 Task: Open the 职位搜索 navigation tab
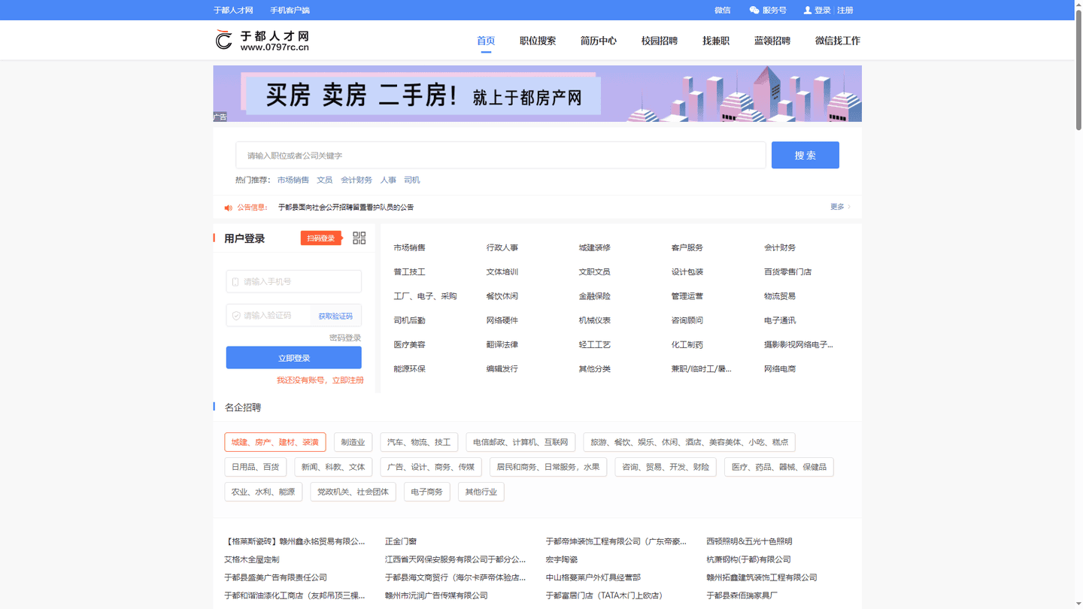coord(538,41)
